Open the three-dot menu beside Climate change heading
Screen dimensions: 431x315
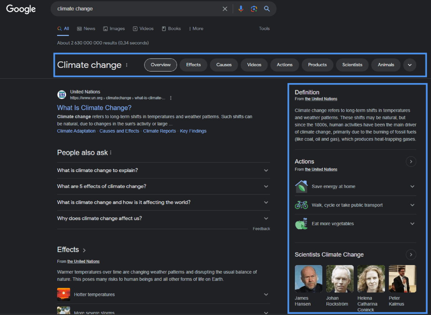coord(126,65)
